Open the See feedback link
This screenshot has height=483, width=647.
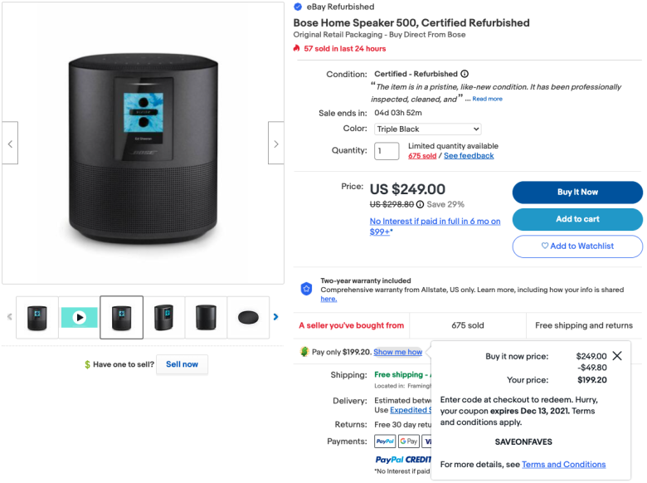click(469, 156)
